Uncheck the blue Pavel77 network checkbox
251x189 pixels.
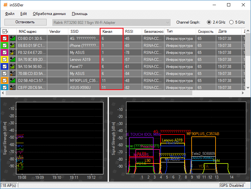[4, 67]
